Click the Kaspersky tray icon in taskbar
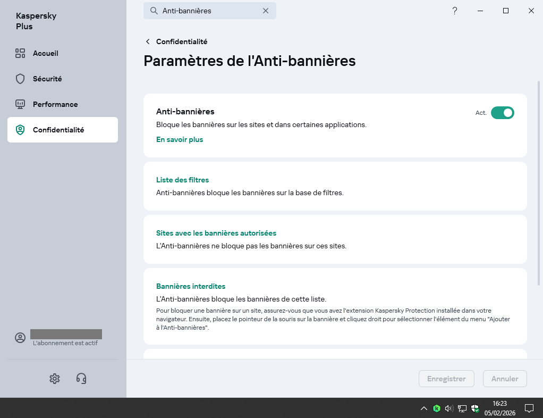The height and width of the screenshot is (418, 543). tap(437, 408)
